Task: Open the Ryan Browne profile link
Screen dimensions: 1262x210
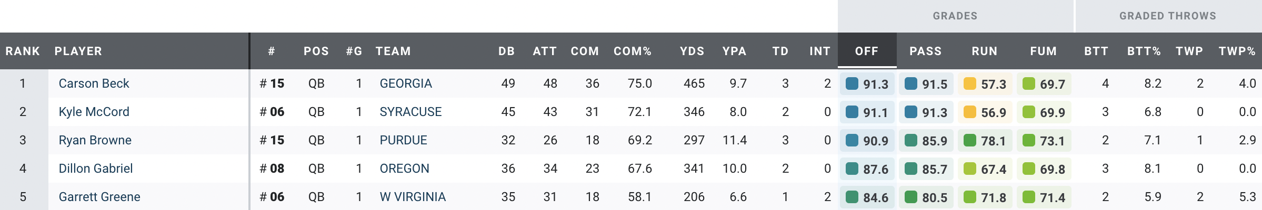Action: [95, 140]
